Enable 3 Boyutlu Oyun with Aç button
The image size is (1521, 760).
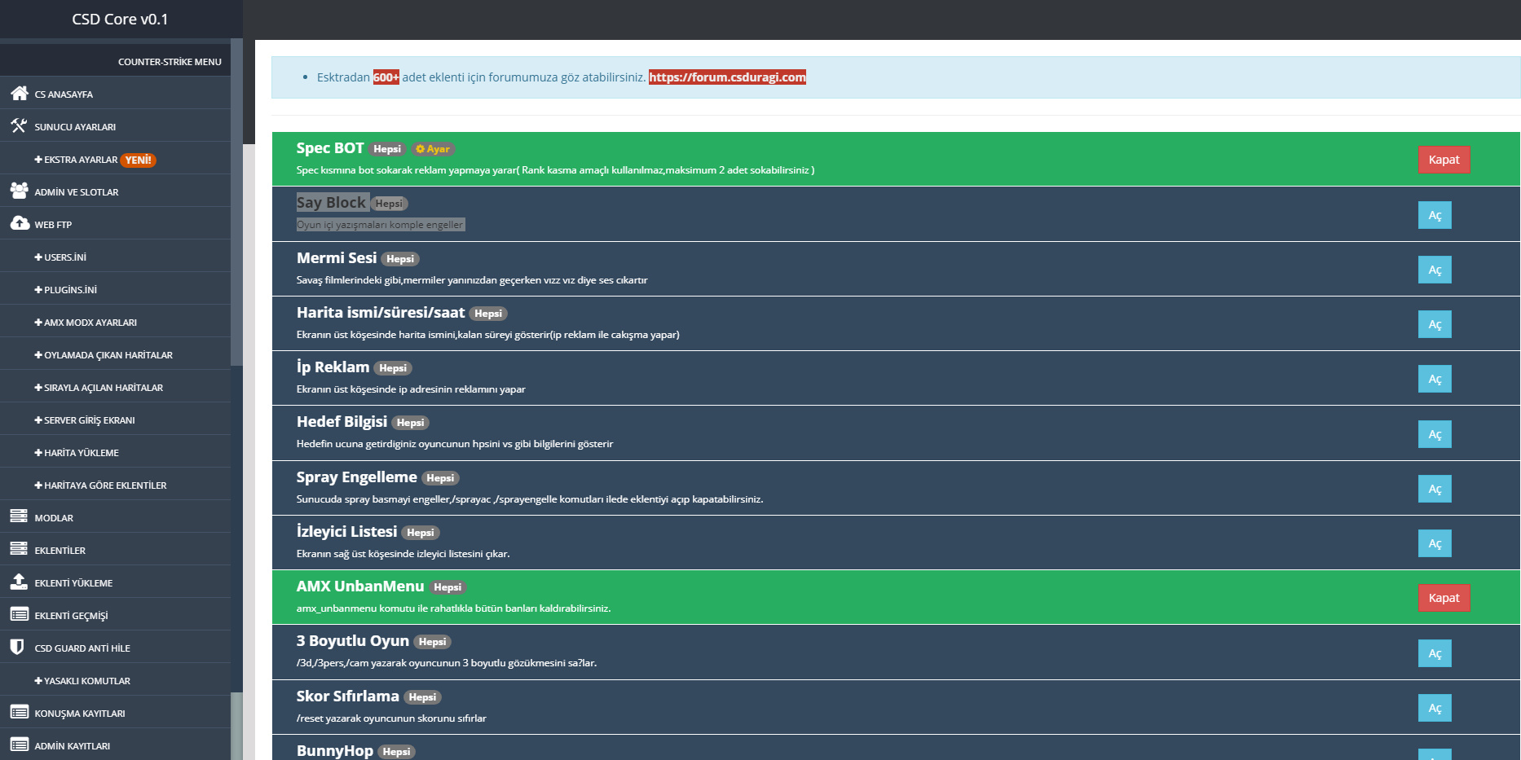point(1435,653)
